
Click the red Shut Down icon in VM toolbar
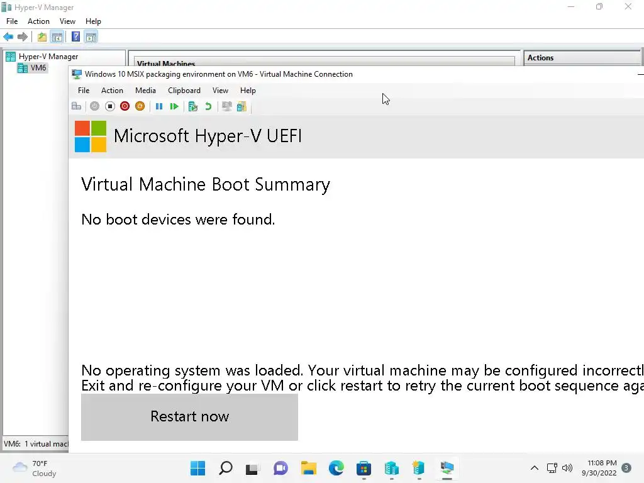pos(125,106)
